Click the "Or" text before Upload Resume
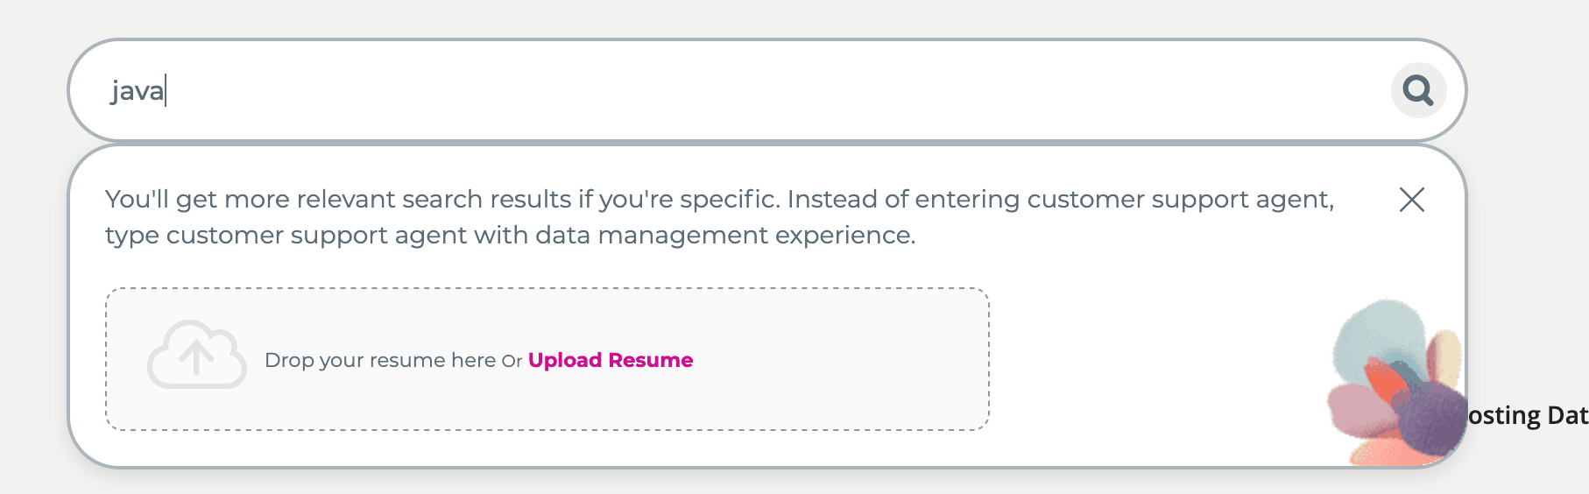1589x494 pixels. pyautogui.click(x=512, y=361)
